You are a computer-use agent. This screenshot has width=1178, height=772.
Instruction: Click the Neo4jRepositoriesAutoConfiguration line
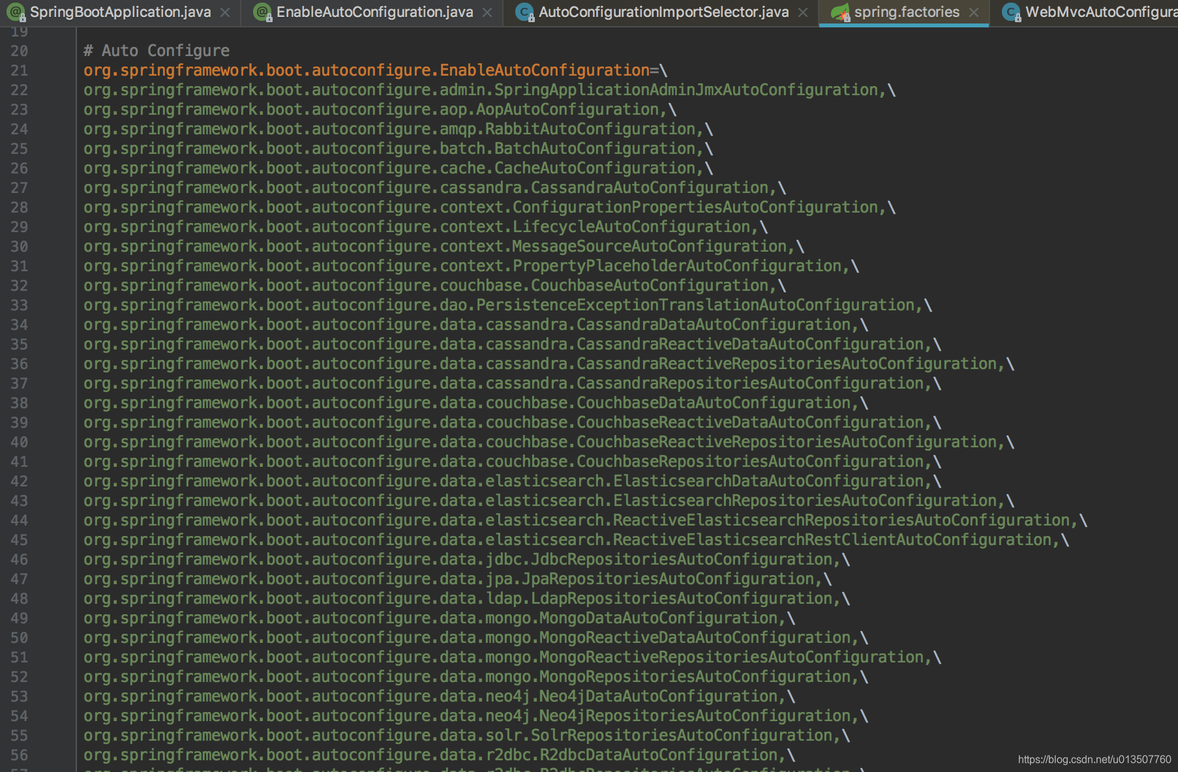point(476,716)
